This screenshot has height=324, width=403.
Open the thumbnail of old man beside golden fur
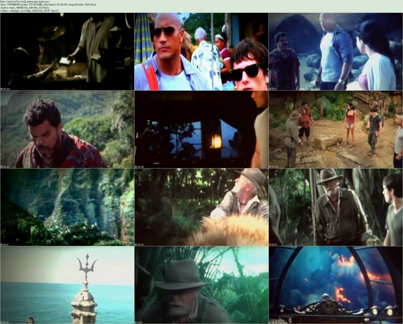pos(201,207)
